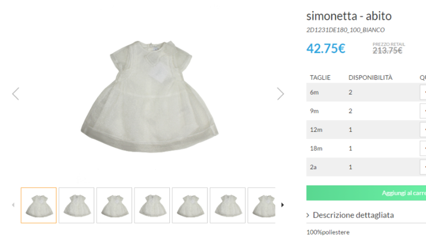Image resolution: width=426 pixels, height=245 pixels.
Task: Select the second dress thumbnail
Action: click(x=76, y=205)
